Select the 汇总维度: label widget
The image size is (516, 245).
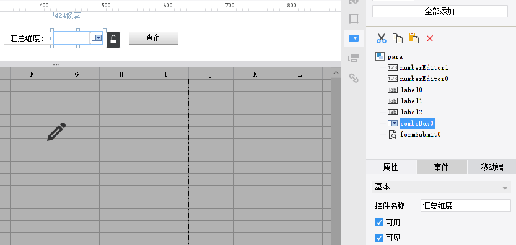point(28,38)
